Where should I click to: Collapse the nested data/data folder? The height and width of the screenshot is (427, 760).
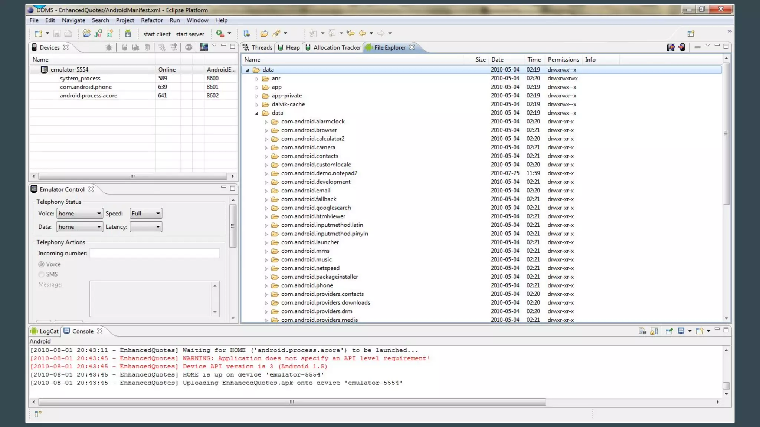tap(257, 113)
